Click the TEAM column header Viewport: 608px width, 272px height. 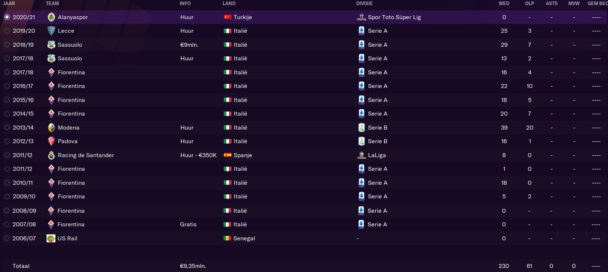click(x=52, y=3)
